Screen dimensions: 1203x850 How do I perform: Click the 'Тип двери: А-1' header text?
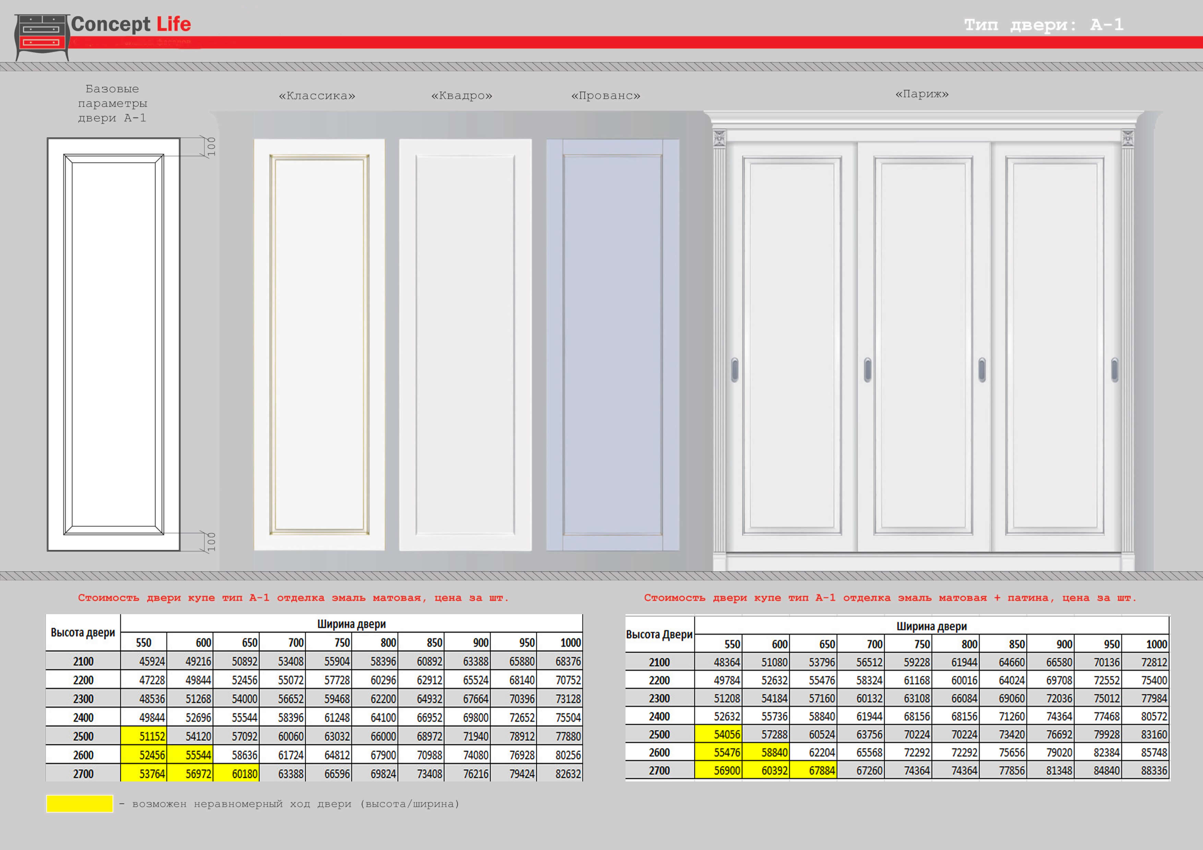[x=1043, y=25]
